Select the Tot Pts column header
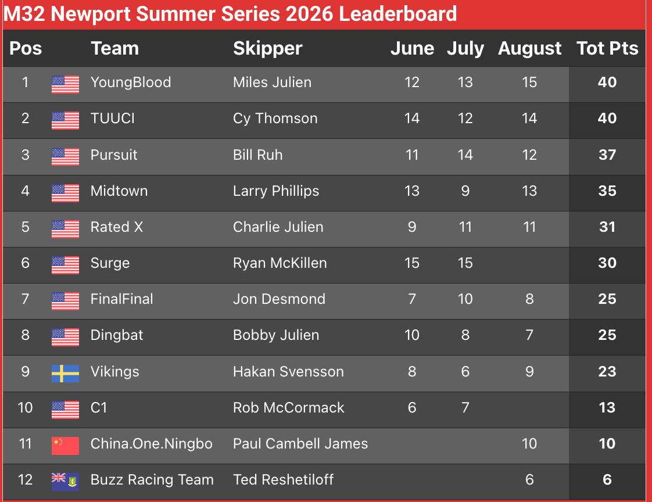The width and height of the screenshot is (652, 502). [x=607, y=48]
